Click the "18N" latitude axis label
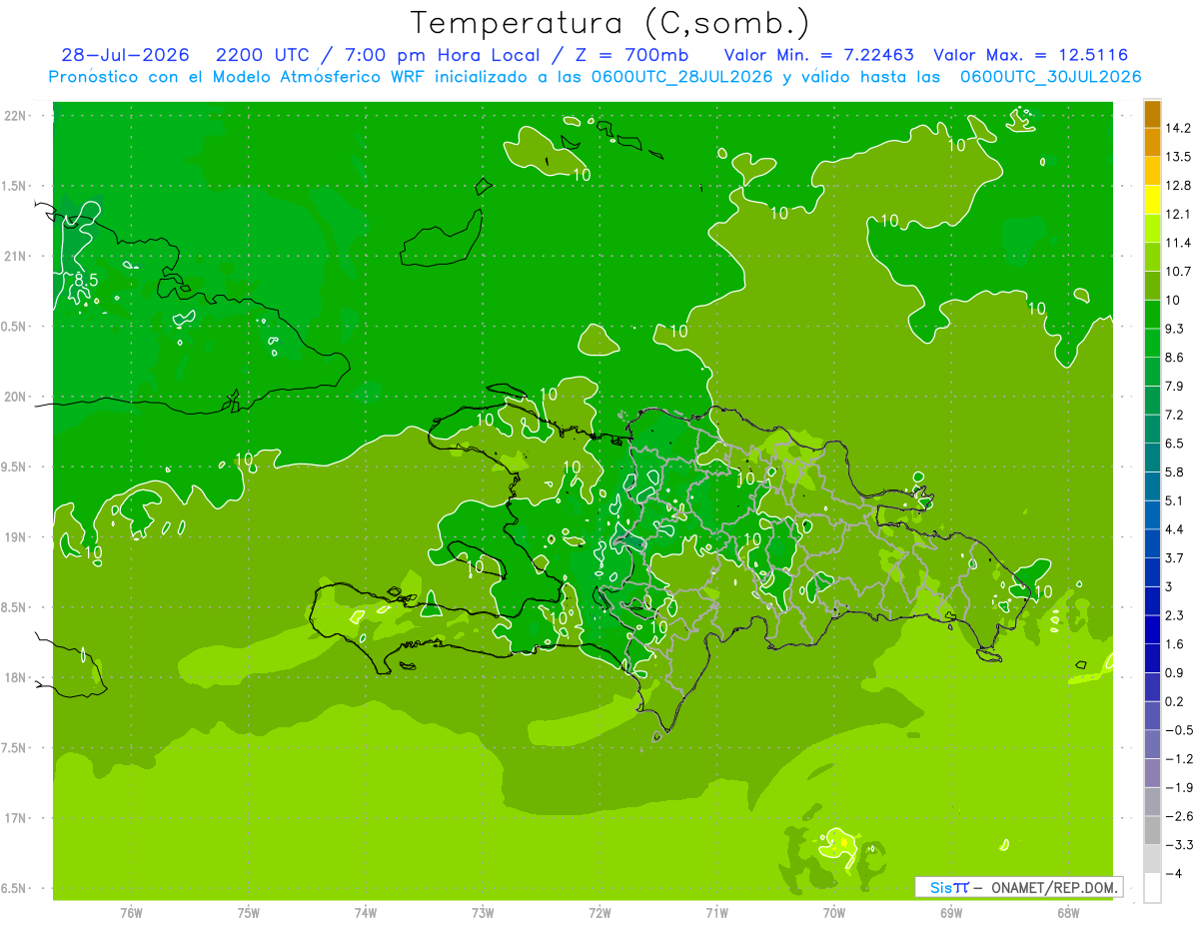 tap(14, 678)
